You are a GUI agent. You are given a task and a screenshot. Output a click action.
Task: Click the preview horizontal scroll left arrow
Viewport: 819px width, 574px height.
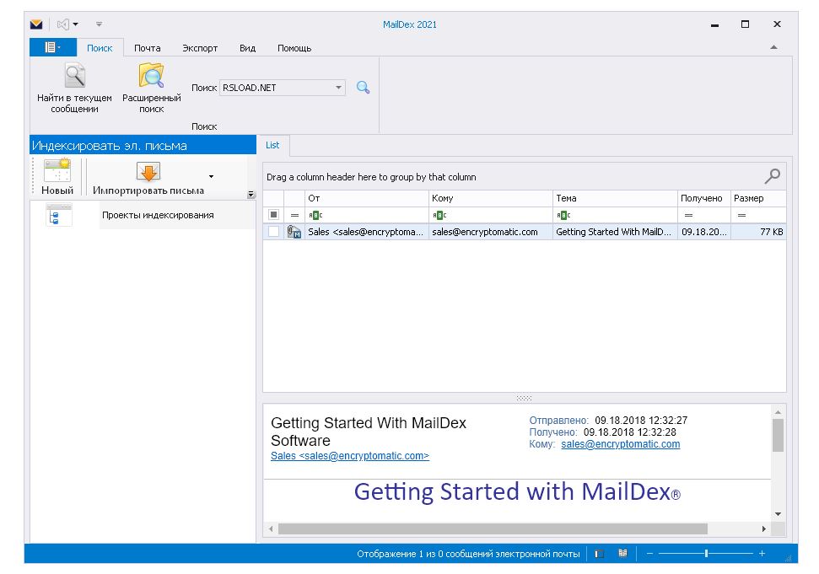click(271, 528)
